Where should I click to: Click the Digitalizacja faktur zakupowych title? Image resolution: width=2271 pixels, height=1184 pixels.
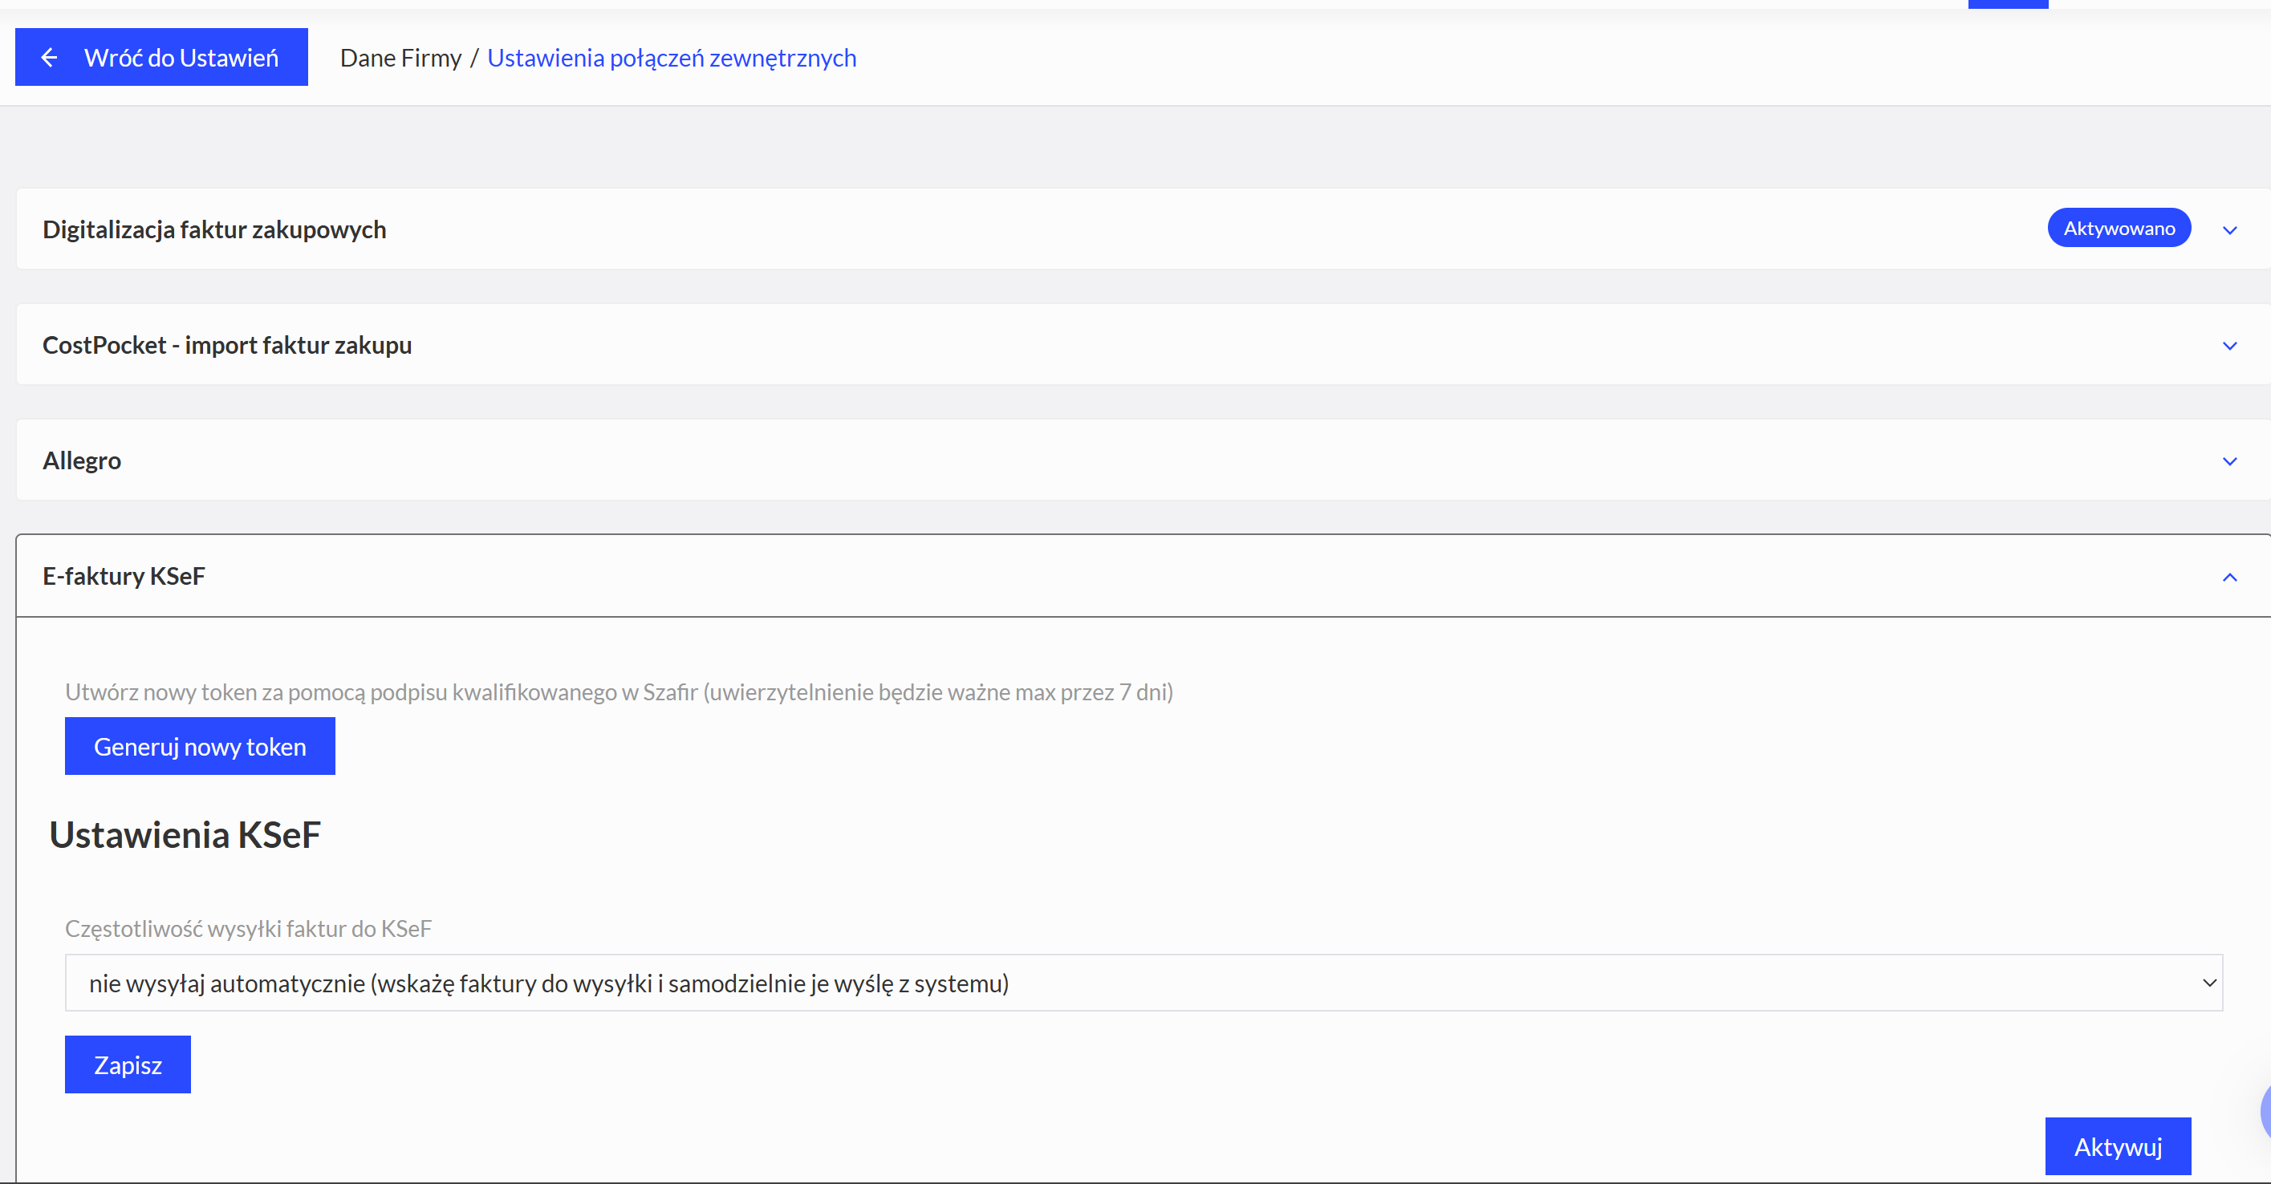[214, 229]
